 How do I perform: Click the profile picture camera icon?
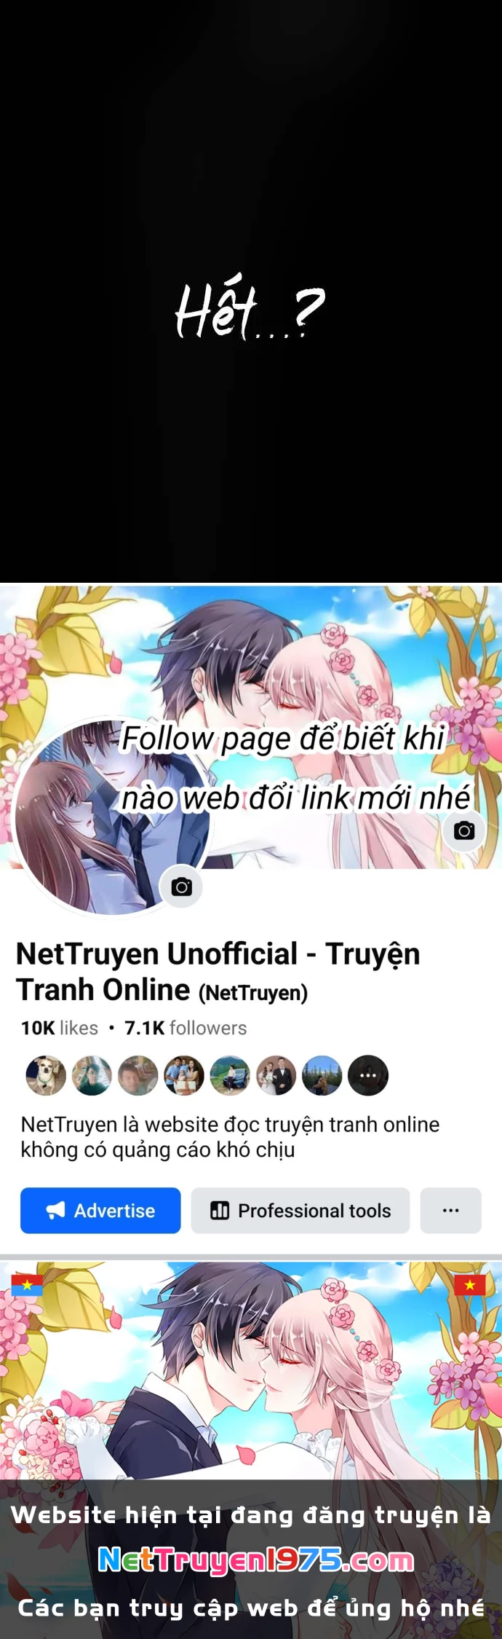tap(181, 887)
